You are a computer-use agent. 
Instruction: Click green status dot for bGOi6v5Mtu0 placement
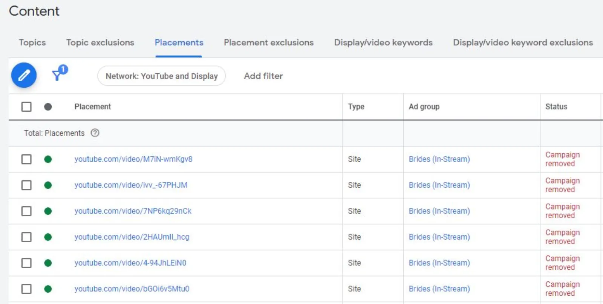48,289
